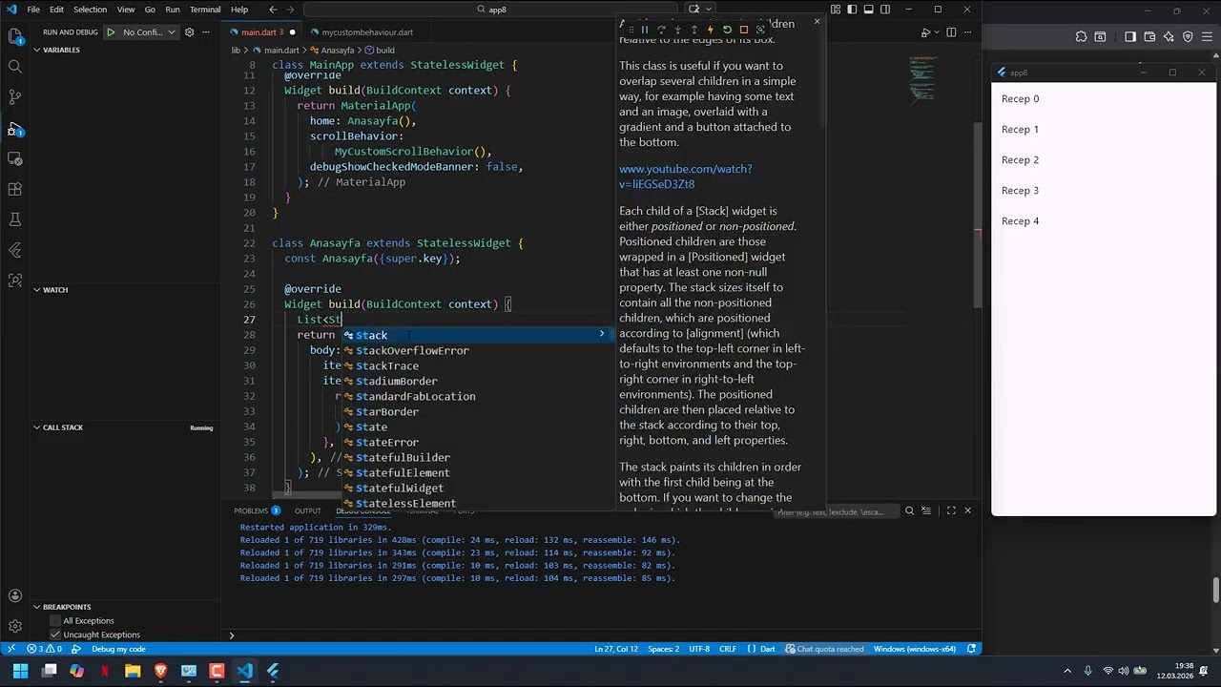
Task: Toggle All Exceptions breakpoint checkbox
Action: pyautogui.click(x=55, y=621)
